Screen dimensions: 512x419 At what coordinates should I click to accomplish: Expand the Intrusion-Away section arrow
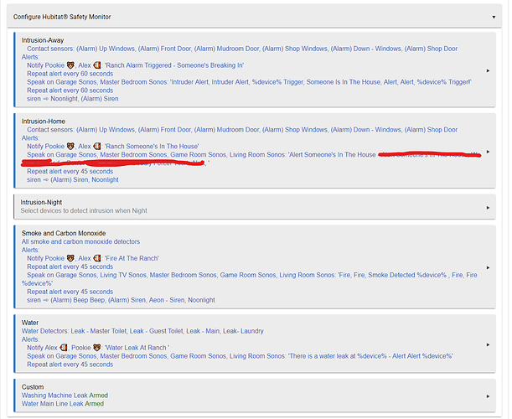488,70
